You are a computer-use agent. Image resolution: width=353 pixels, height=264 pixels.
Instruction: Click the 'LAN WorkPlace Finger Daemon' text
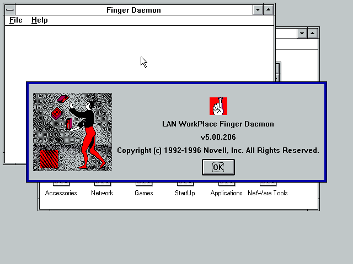coord(218,124)
